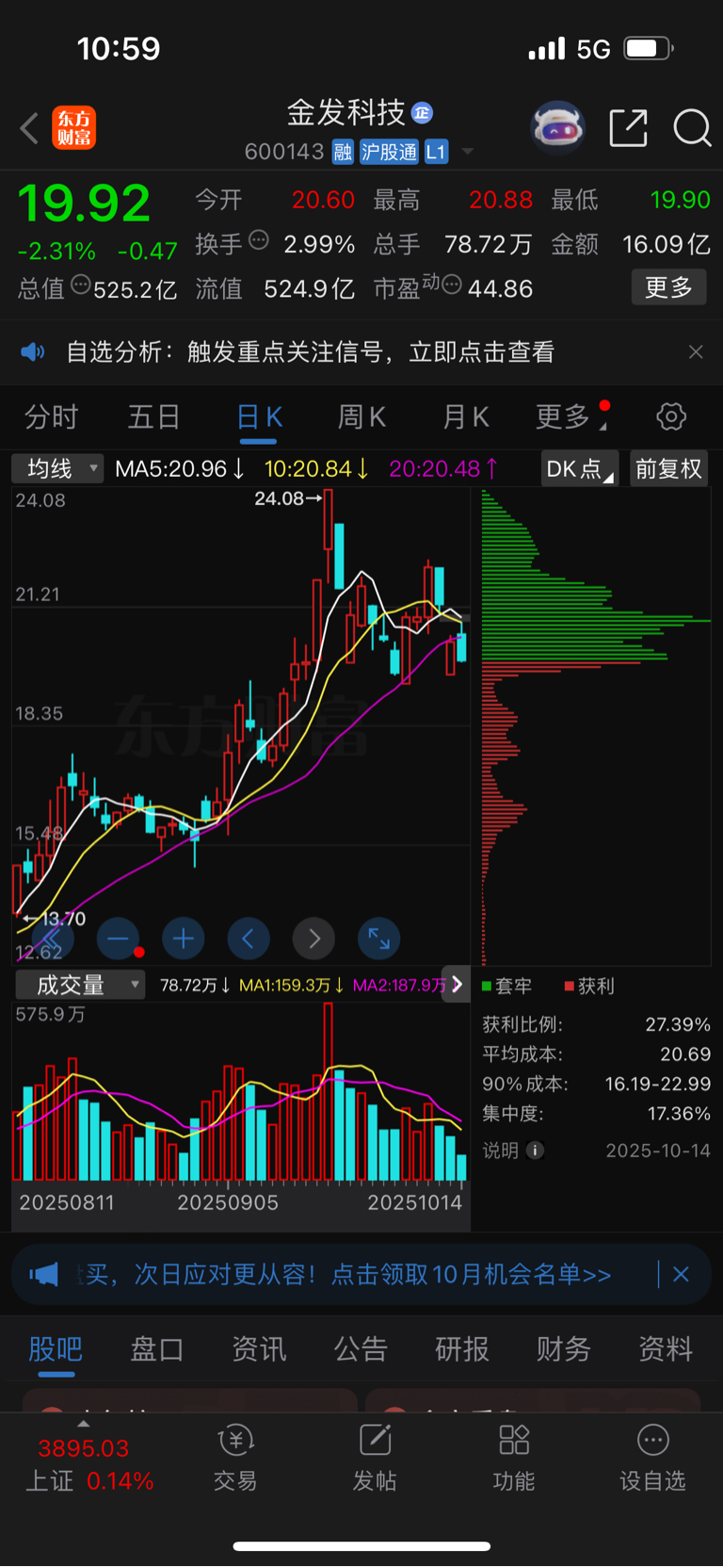This screenshot has height=1567, width=723.
Task: Open the 资讯 tab
Action: pyautogui.click(x=259, y=1349)
